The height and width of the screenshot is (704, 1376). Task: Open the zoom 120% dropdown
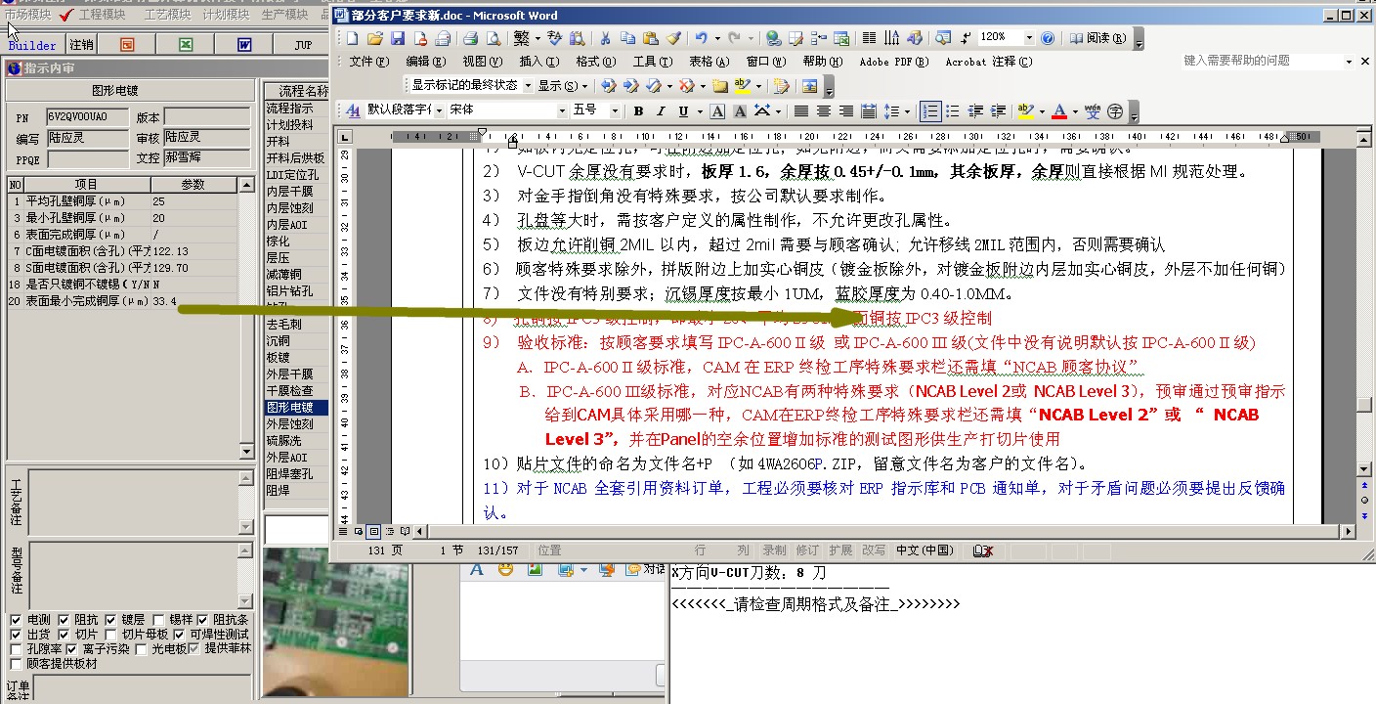coord(1029,37)
